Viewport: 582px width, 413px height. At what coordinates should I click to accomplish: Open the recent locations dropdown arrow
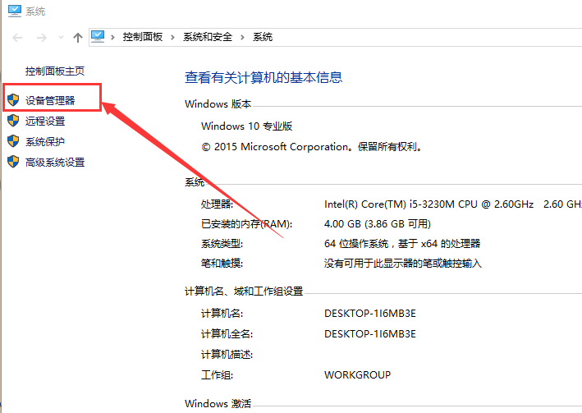(x=62, y=38)
